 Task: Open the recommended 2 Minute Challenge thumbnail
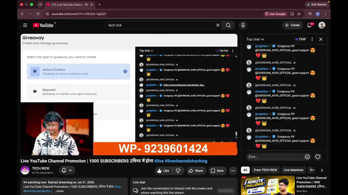pos(268,186)
